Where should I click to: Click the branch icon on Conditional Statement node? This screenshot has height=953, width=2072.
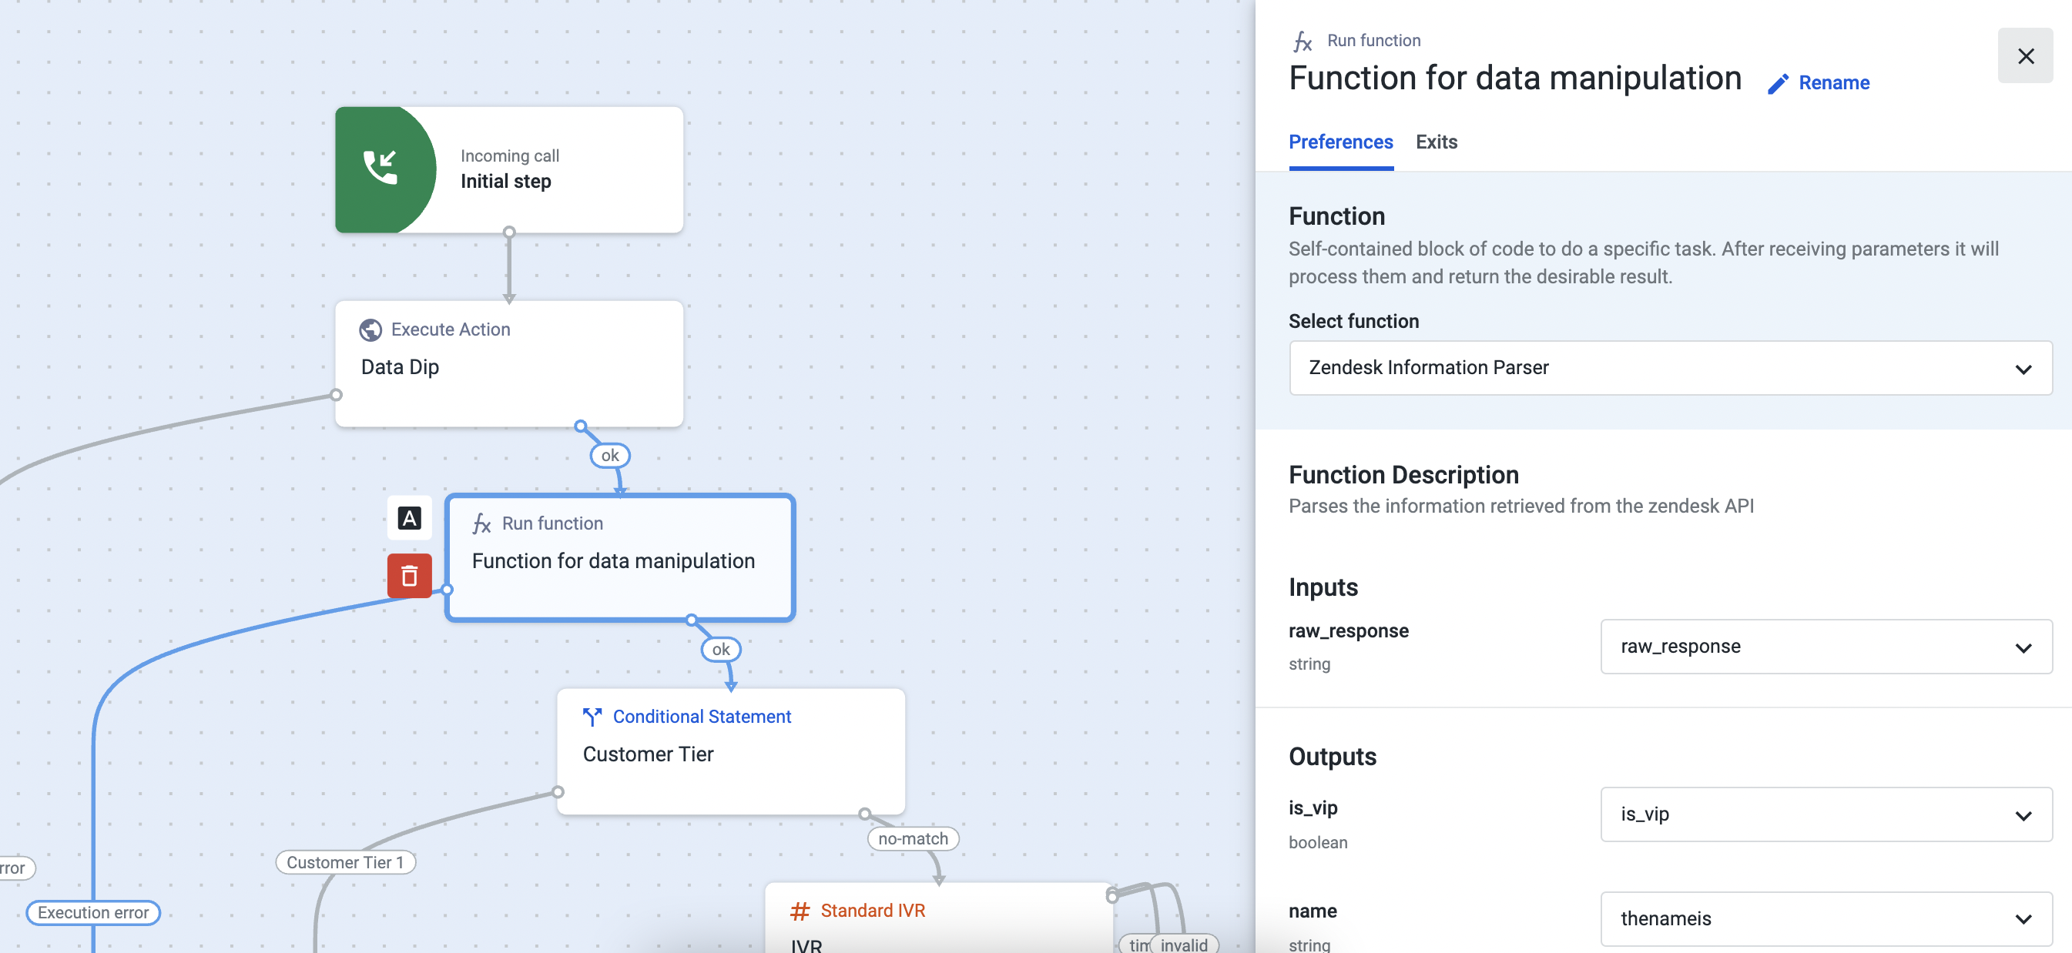pyautogui.click(x=592, y=717)
